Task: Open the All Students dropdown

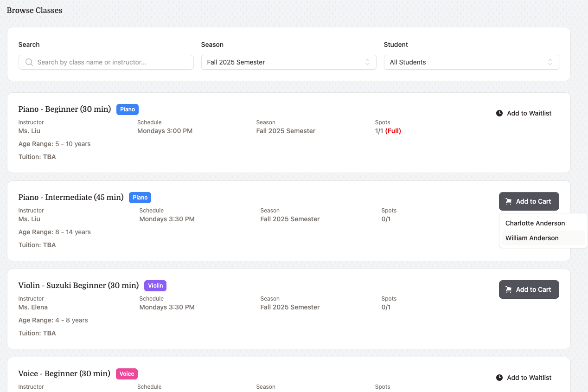Action: 471,62
